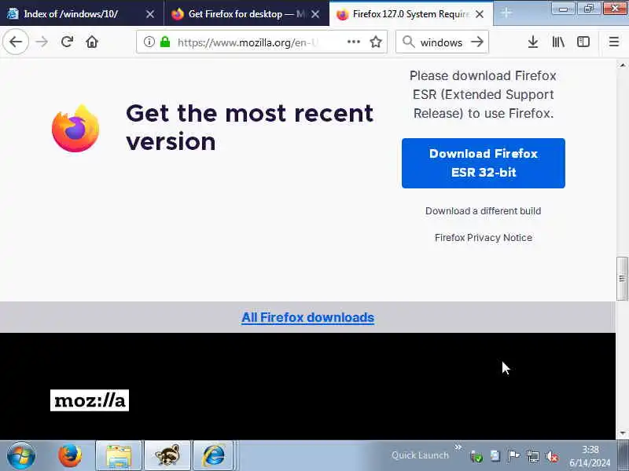Open page actions three-dot menu

[x=353, y=42]
